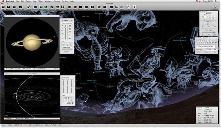Image resolution: width=221 pixels, height=128 pixels.
Task: Click the 17/04/2008 10:00 PM date field
Action: (206, 46)
